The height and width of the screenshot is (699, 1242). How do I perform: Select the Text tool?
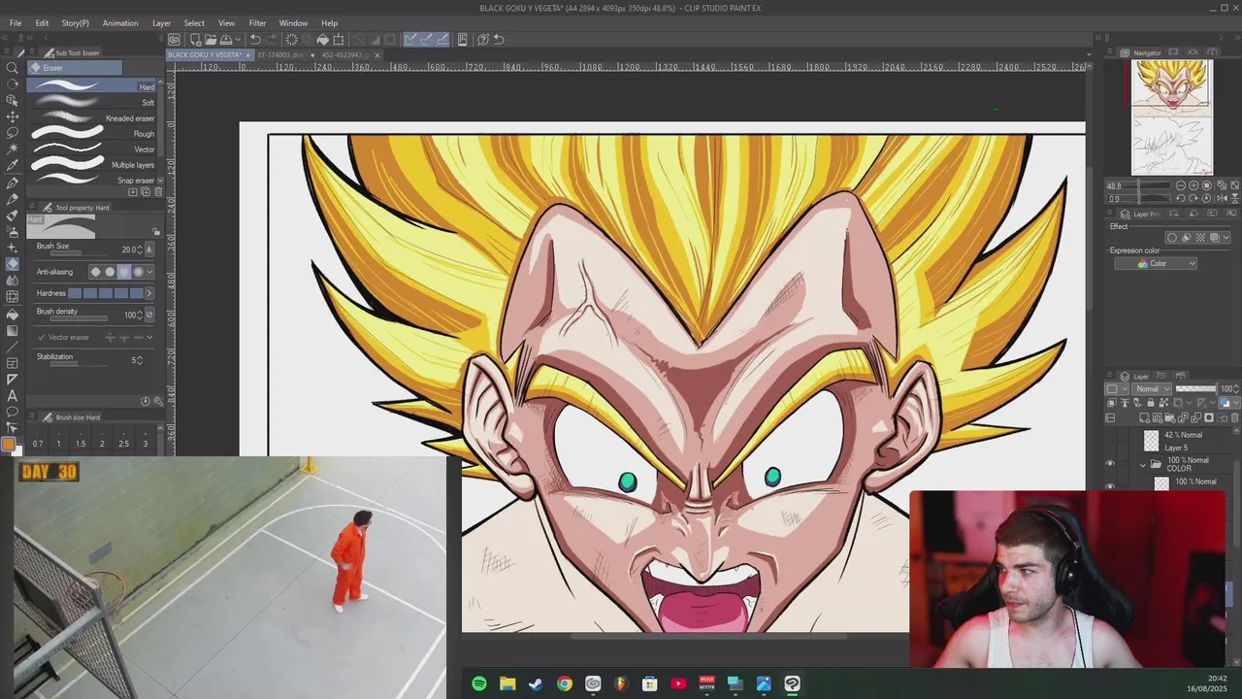tap(12, 396)
